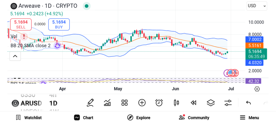Click the Jun date on time axis
Image resolution: width=276 pixels, height=124 pixels.
pyautogui.click(x=175, y=89)
